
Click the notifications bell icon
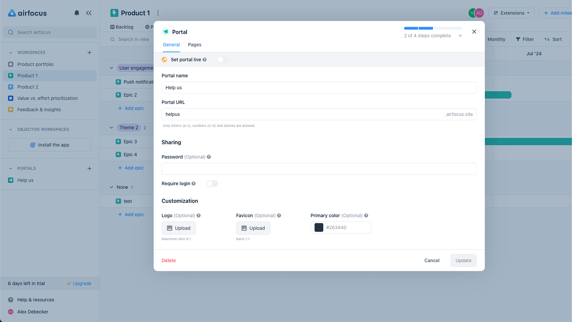(77, 13)
